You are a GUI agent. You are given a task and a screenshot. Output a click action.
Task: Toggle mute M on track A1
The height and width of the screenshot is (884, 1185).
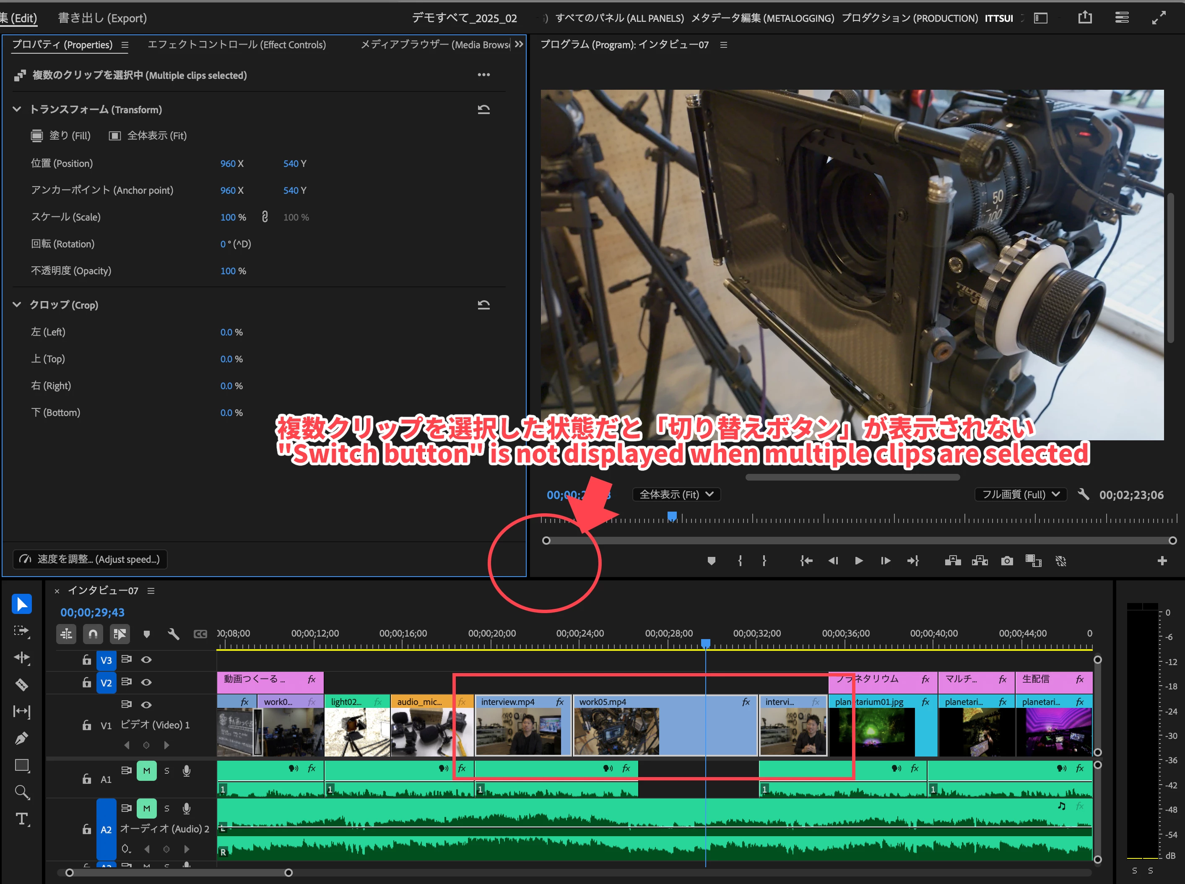[146, 770]
